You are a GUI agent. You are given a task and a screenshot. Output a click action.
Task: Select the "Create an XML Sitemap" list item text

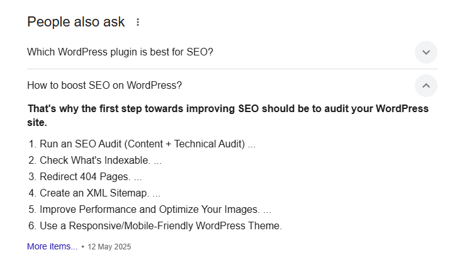[94, 193]
